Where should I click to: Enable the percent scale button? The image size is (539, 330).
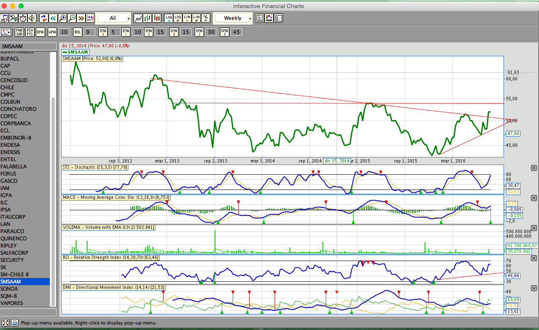pos(206,18)
